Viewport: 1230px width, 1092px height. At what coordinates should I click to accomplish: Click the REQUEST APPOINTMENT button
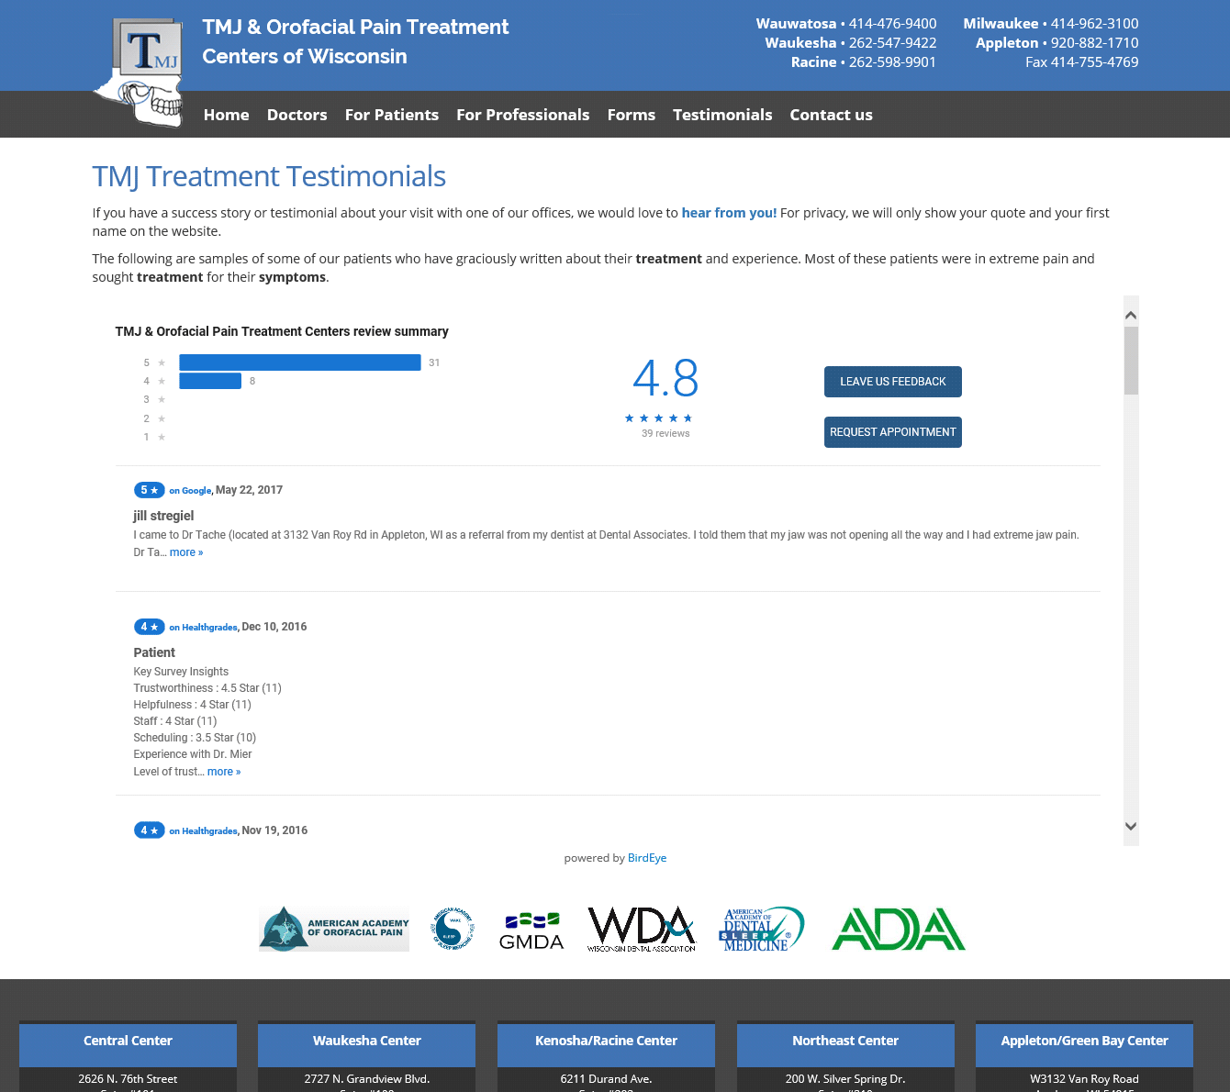(x=893, y=432)
